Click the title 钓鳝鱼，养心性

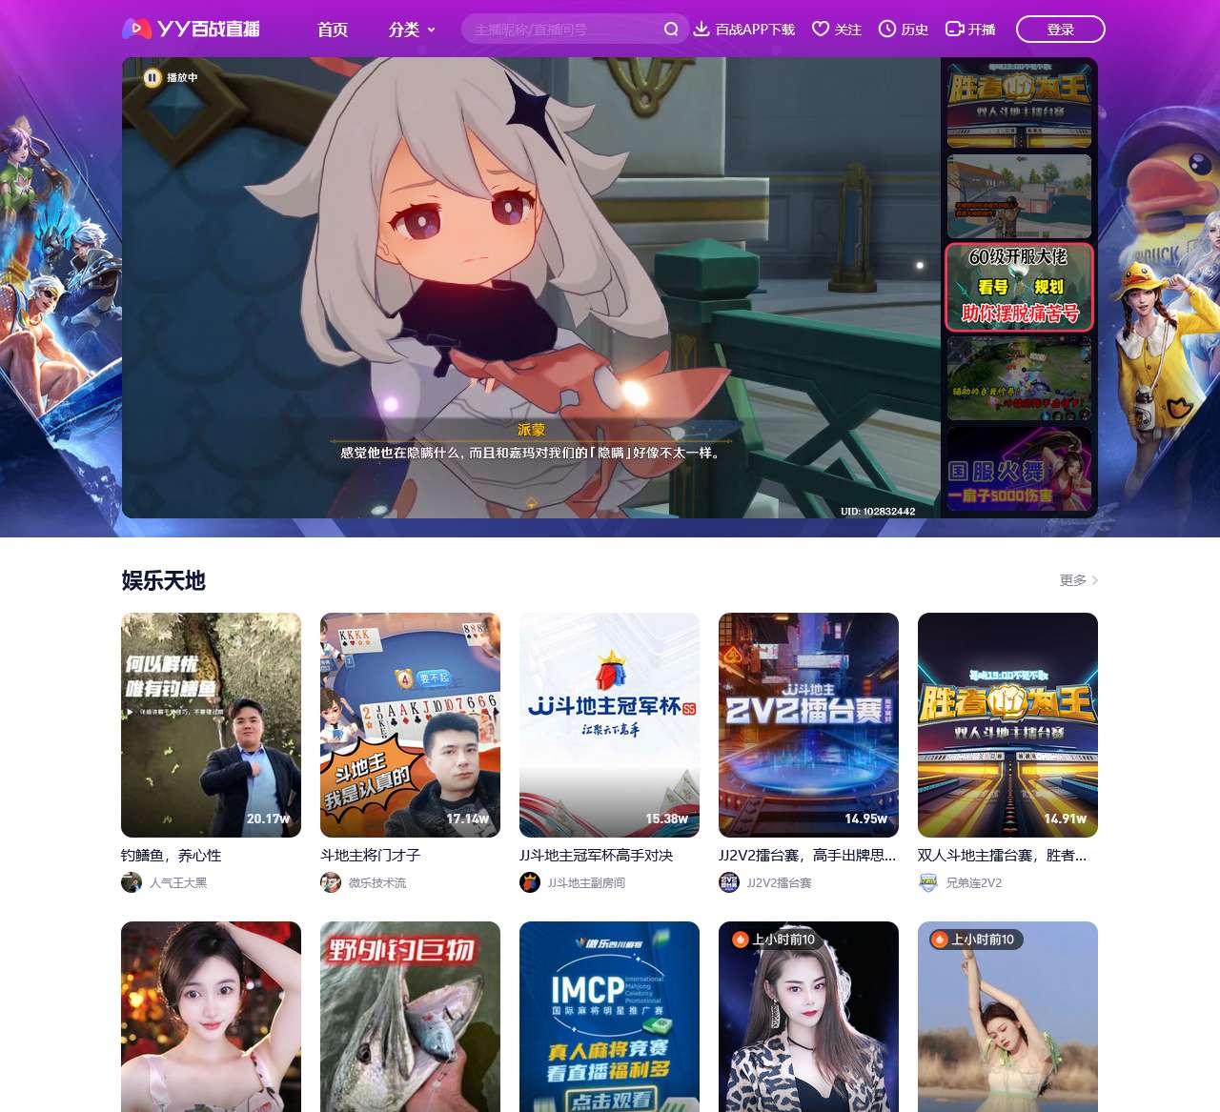(172, 856)
